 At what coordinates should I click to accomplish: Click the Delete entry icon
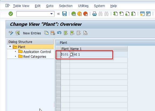click(x=53, y=33)
